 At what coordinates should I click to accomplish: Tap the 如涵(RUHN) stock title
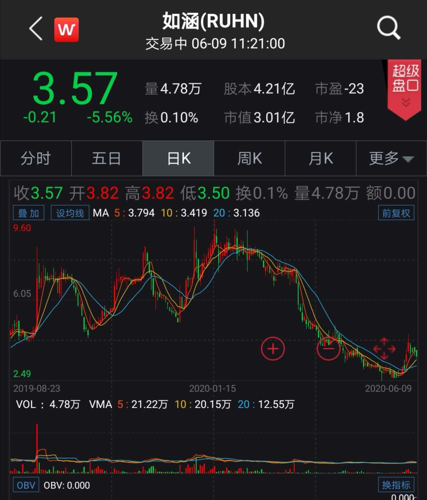point(213,21)
